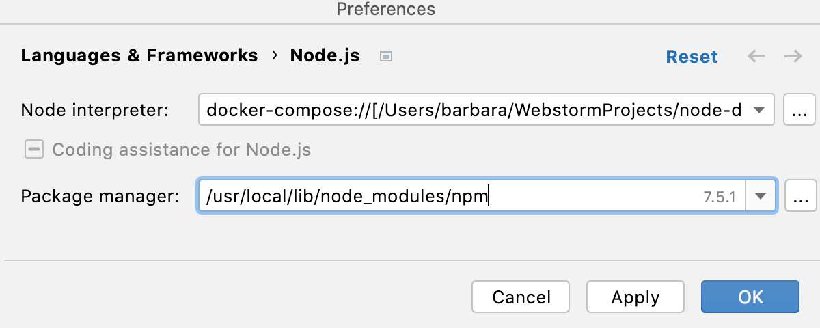The image size is (820, 328).
Task: Select the Node.js breadcrumb item
Action: [x=325, y=56]
